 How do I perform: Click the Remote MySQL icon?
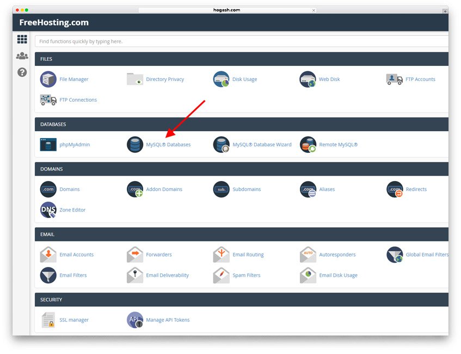pyautogui.click(x=308, y=145)
